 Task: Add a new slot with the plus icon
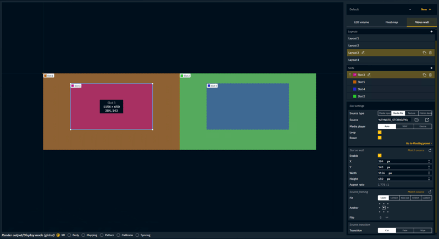431,68
